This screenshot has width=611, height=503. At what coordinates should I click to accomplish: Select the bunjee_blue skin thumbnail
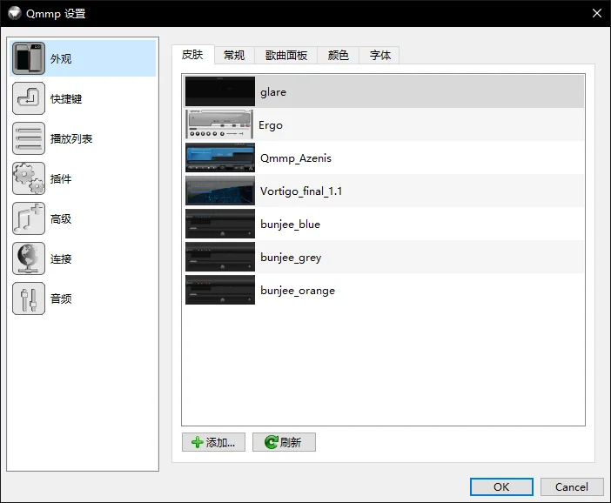coord(220,224)
